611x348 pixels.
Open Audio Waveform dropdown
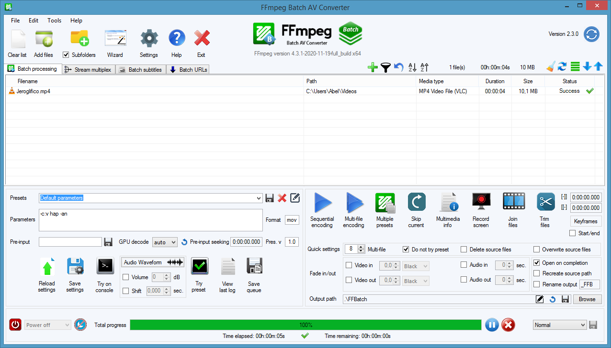pos(153,262)
